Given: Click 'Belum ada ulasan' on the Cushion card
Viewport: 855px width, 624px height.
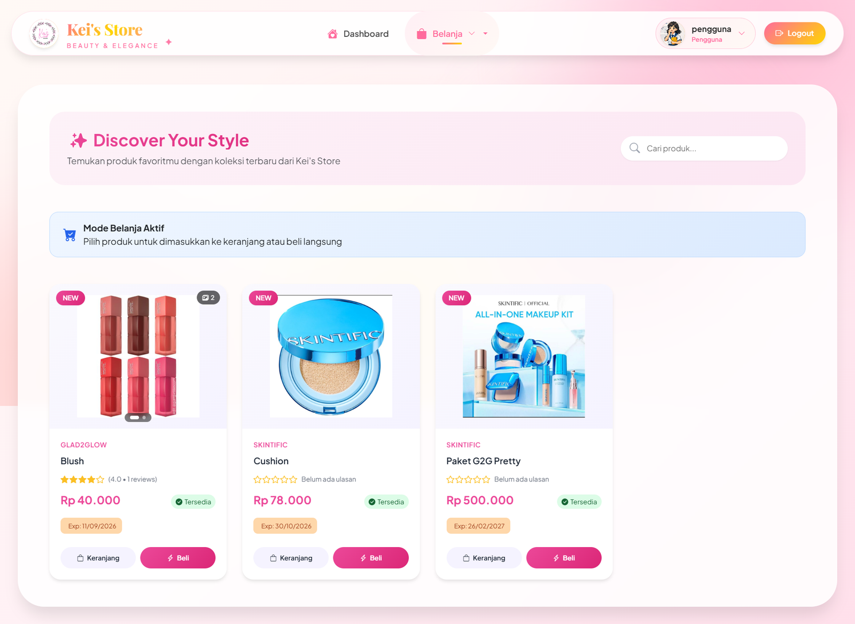Looking at the screenshot, I should pyautogui.click(x=329, y=479).
